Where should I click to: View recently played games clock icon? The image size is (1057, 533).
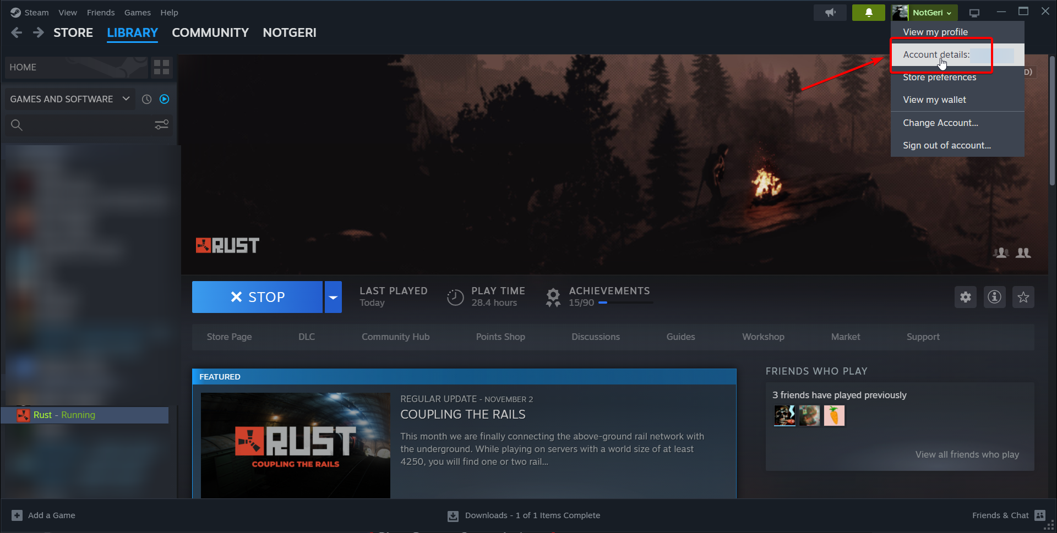[x=146, y=99]
